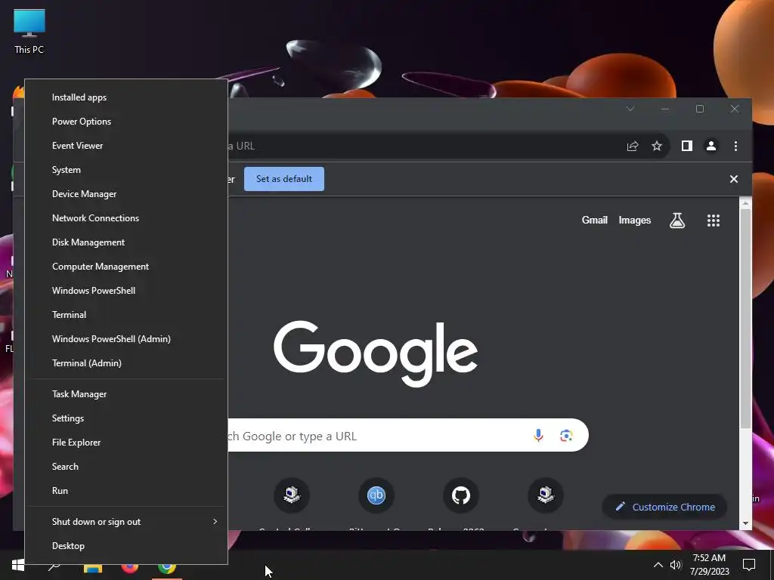Click Set as default button
Image resolution: width=774 pixels, height=580 pixels.
click(x=284, y=179)
